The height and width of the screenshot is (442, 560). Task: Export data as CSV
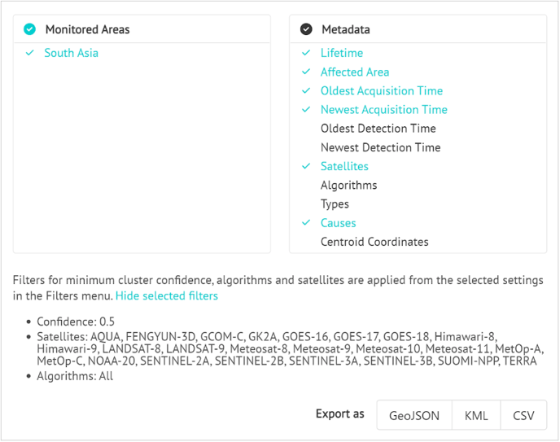click(x=523, y=415)
